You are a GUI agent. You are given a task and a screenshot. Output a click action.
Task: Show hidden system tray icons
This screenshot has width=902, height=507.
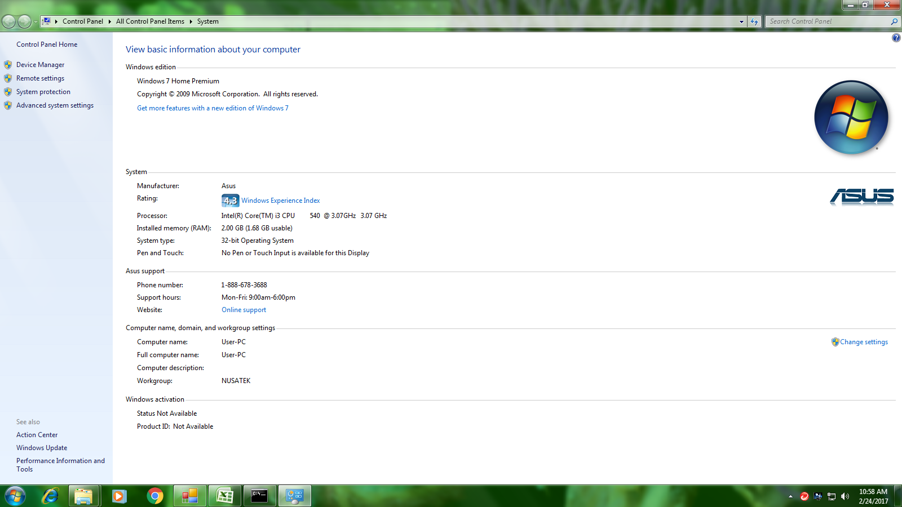tap(790, 496)
